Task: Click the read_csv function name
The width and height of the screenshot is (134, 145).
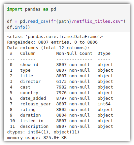Action: point(38,21)
